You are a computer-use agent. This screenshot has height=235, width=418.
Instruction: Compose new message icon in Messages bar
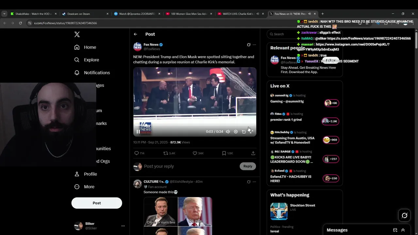[x=395, y=230]
